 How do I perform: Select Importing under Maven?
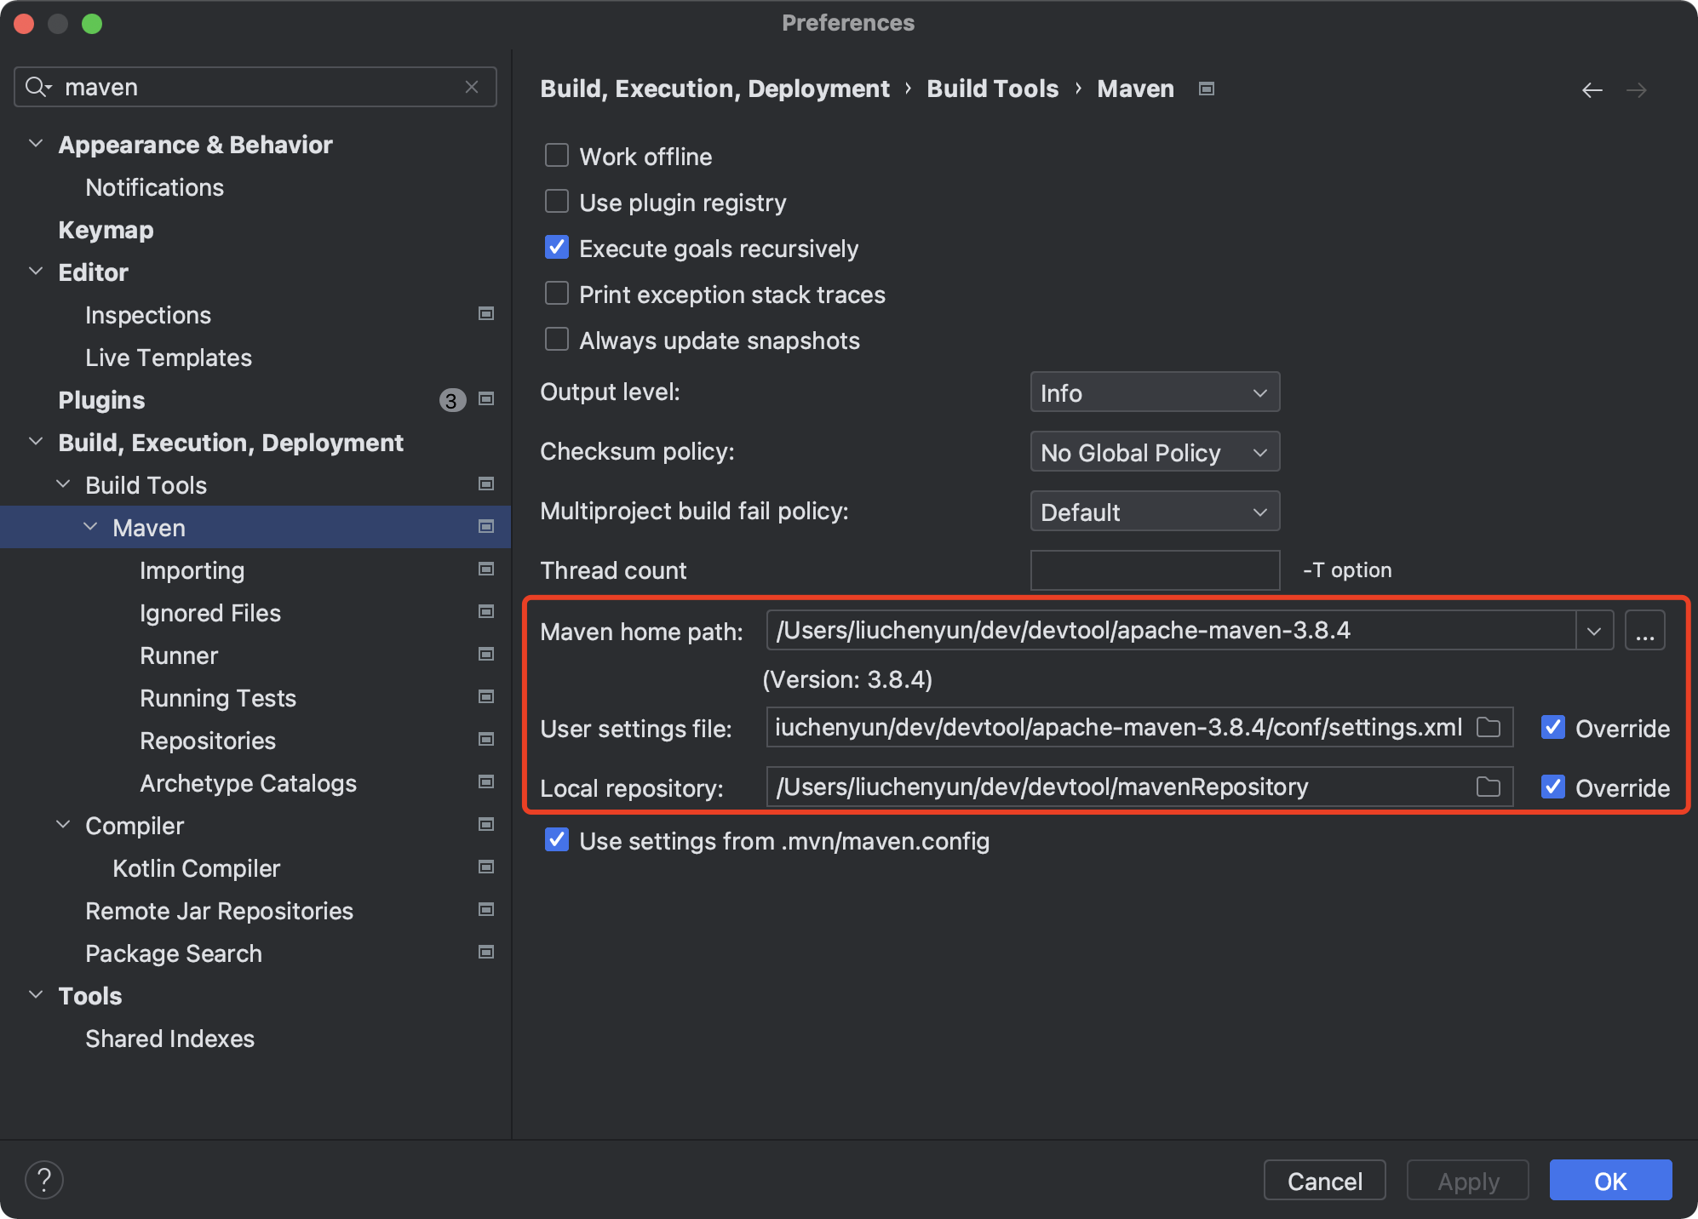click(192, 570)
